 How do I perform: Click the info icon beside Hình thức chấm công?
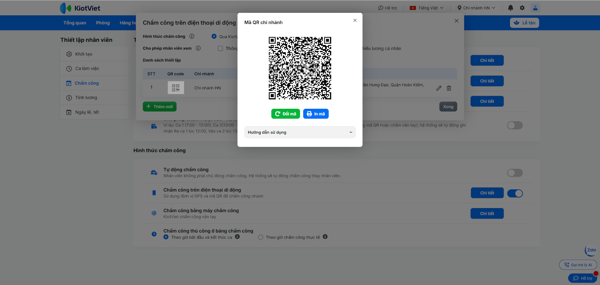click(x=192, y=36)
